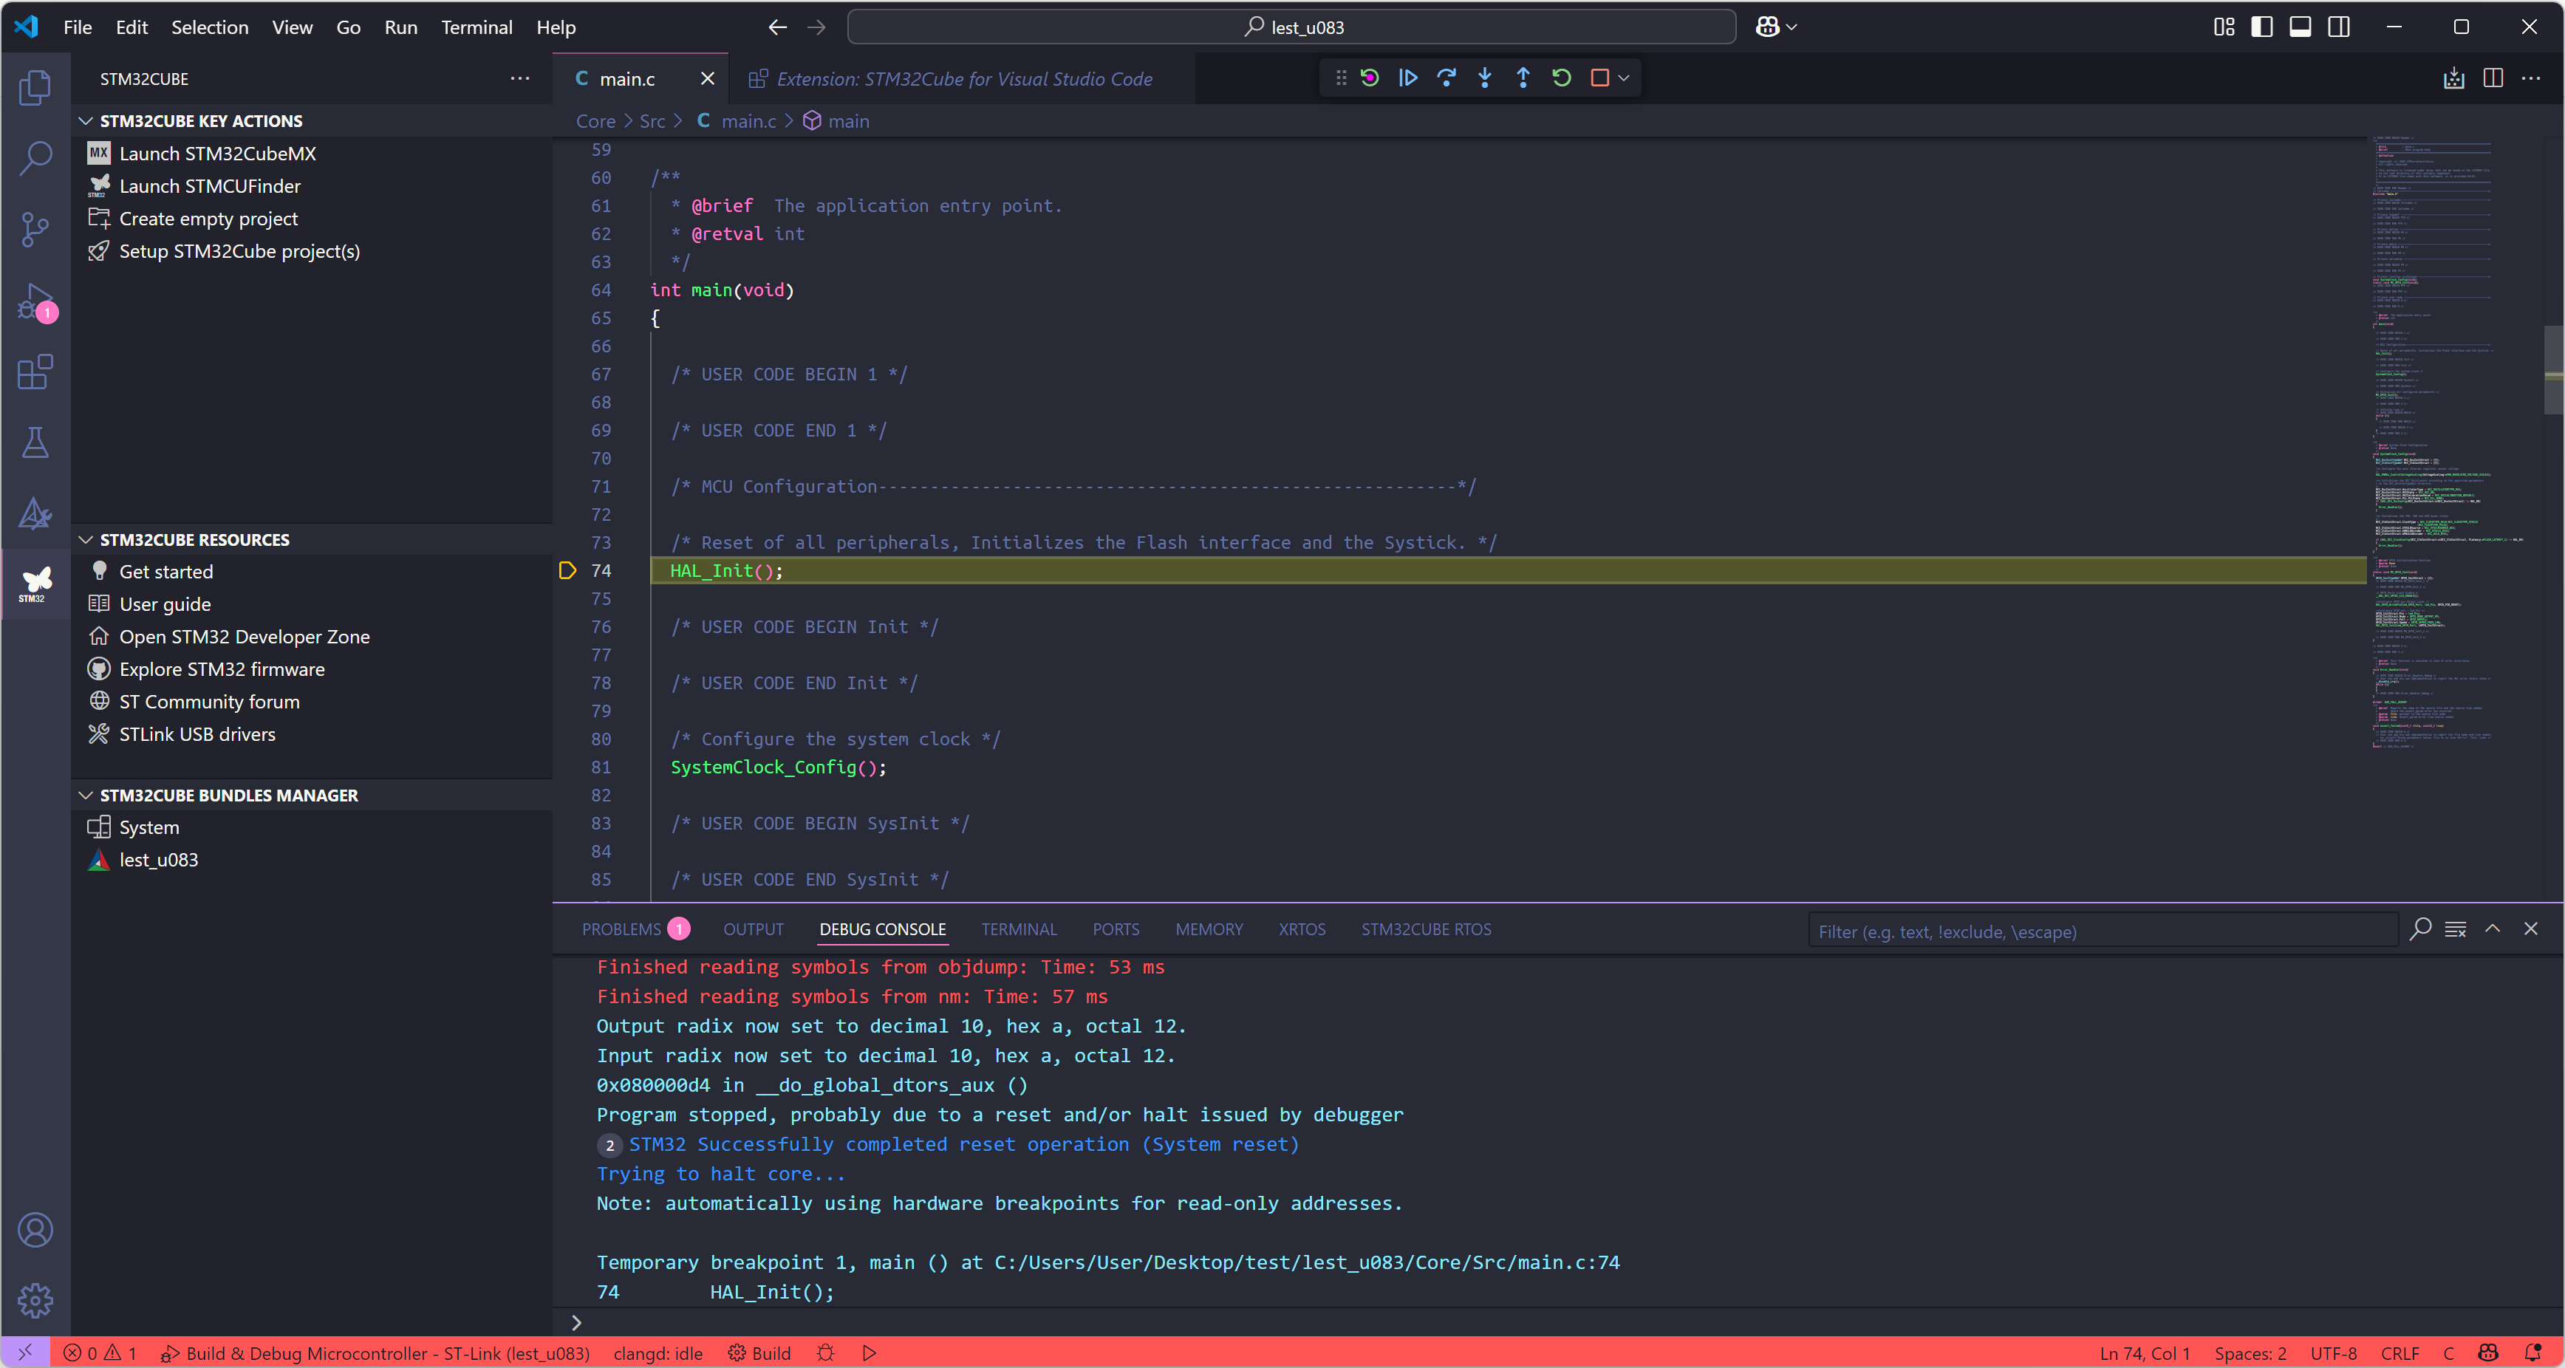Open the Run and Debug view

point(35,301)
